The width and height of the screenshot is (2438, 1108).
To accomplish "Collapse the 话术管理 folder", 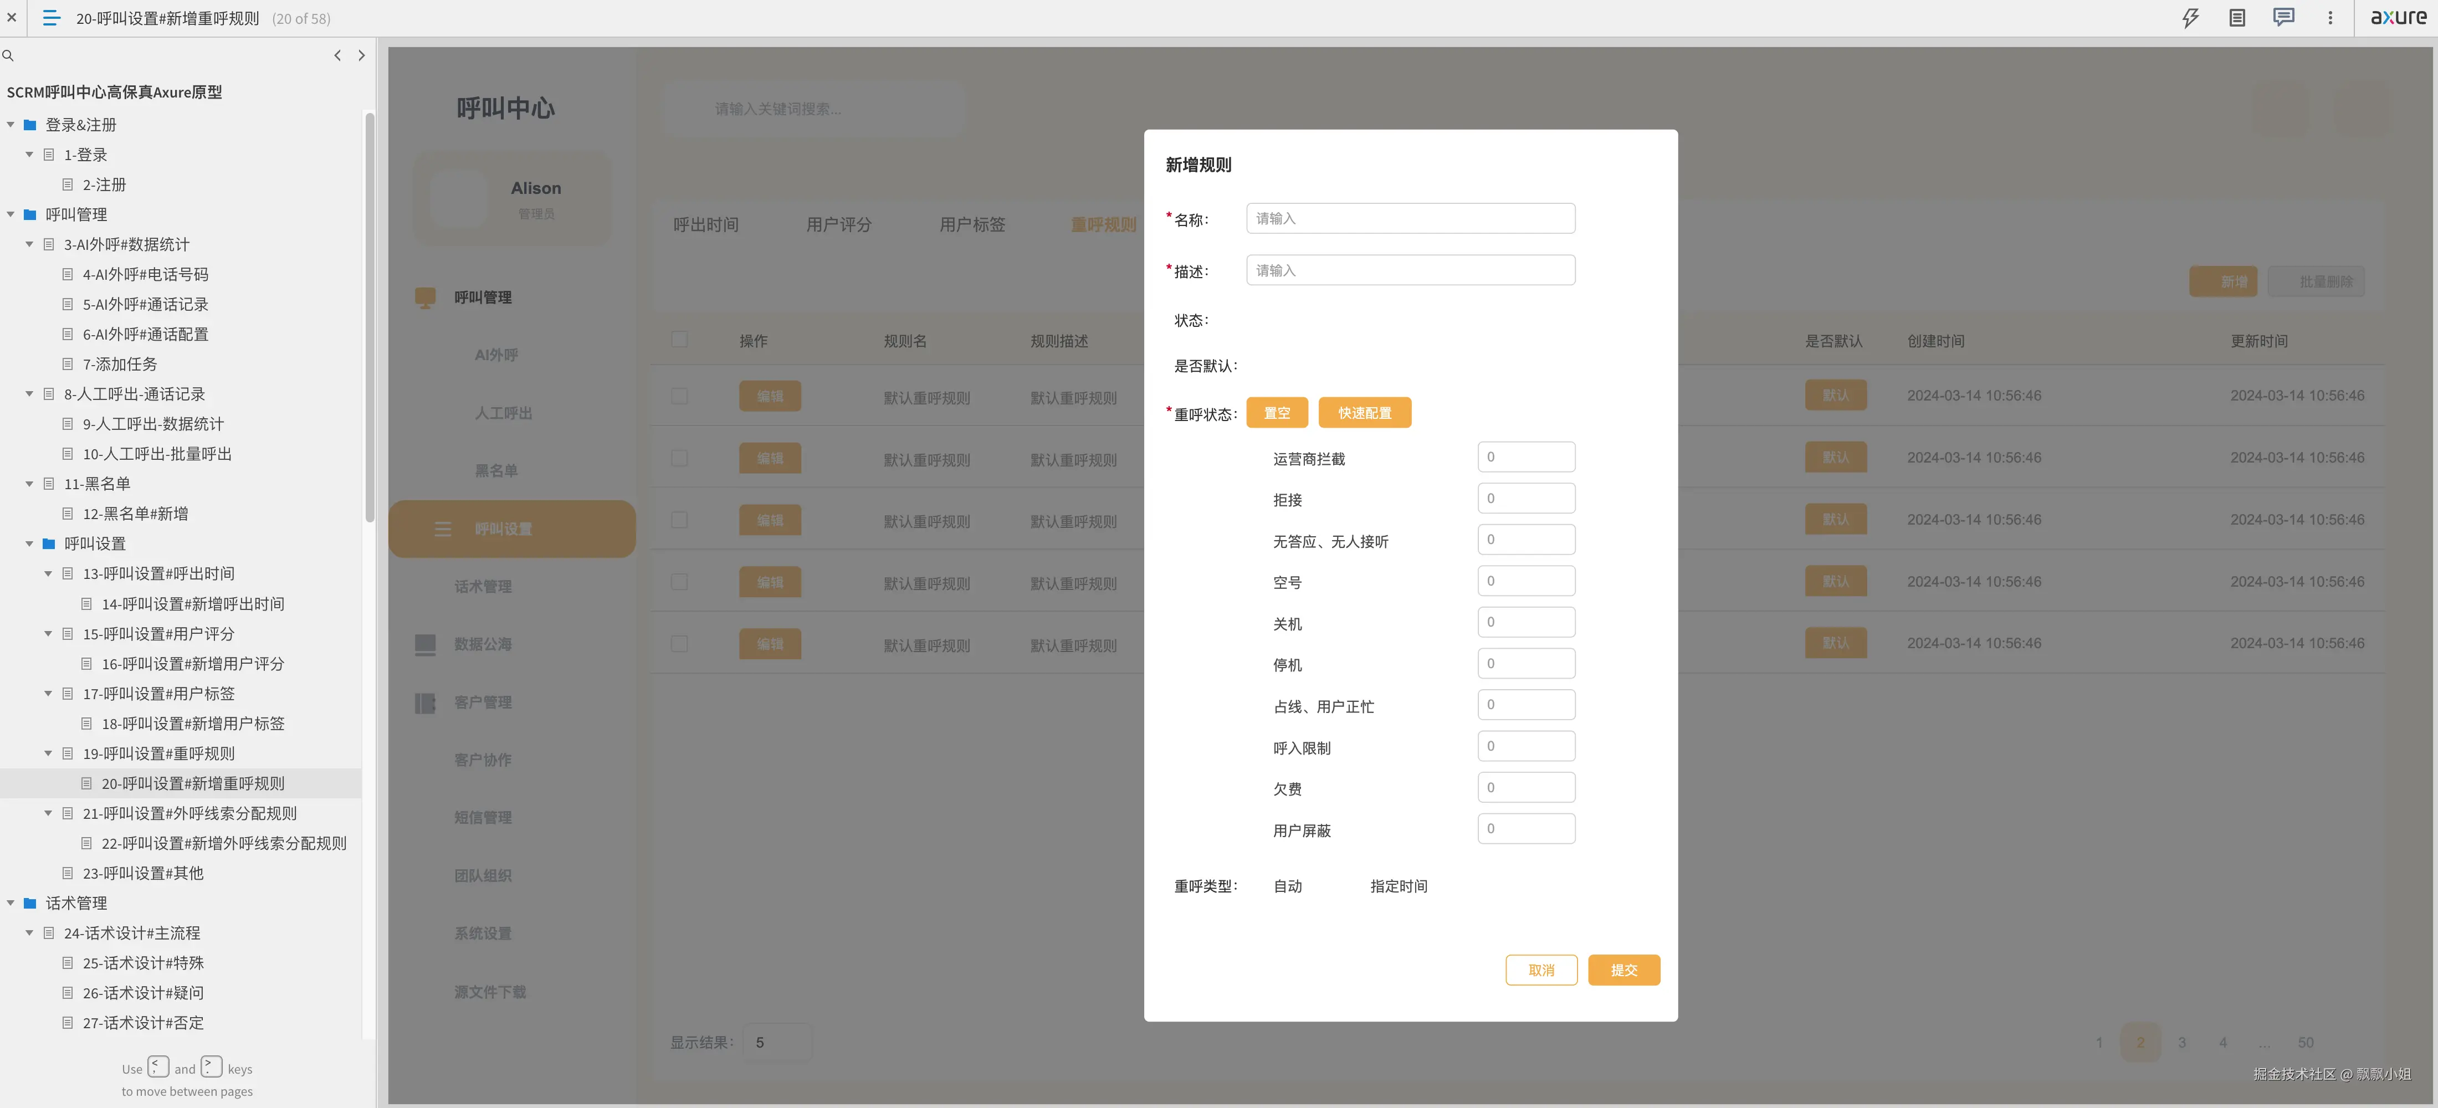I will [x=11, y=904].
